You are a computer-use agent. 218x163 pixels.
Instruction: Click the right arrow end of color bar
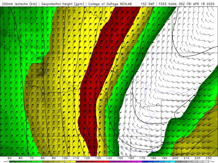point(211,162)
